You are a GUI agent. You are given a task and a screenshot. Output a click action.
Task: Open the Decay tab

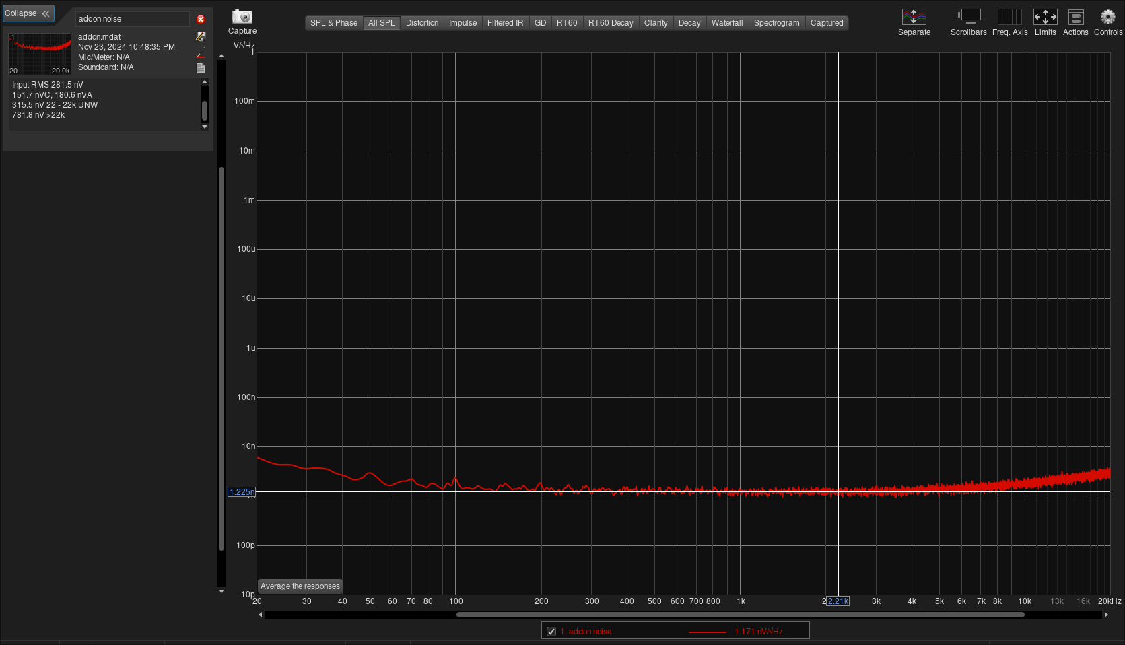pyautogui.click(x=689, y=23)
